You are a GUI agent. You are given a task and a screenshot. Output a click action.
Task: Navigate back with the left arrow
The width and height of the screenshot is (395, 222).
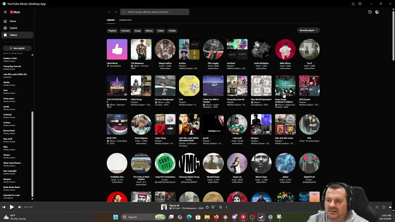coord(109,12)
